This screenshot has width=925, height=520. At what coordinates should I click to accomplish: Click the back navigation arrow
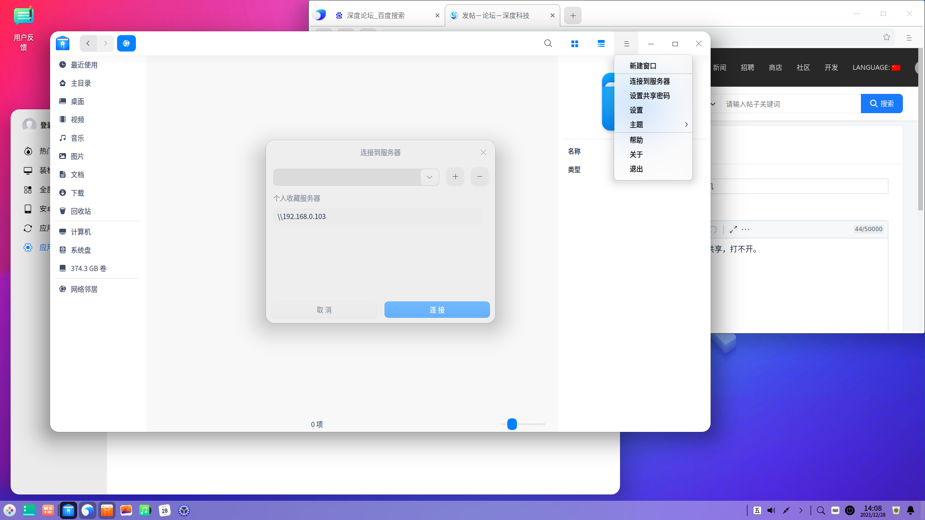tap(88, 43)
